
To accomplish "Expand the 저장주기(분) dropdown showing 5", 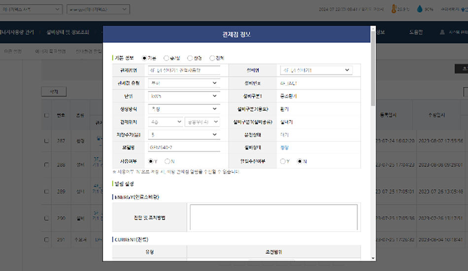I will tap(183, 135).
